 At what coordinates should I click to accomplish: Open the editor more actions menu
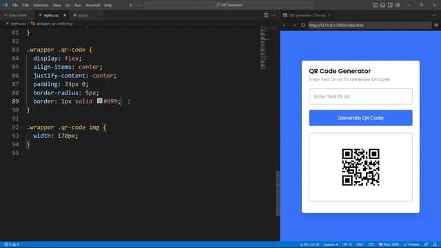[274, 15]
